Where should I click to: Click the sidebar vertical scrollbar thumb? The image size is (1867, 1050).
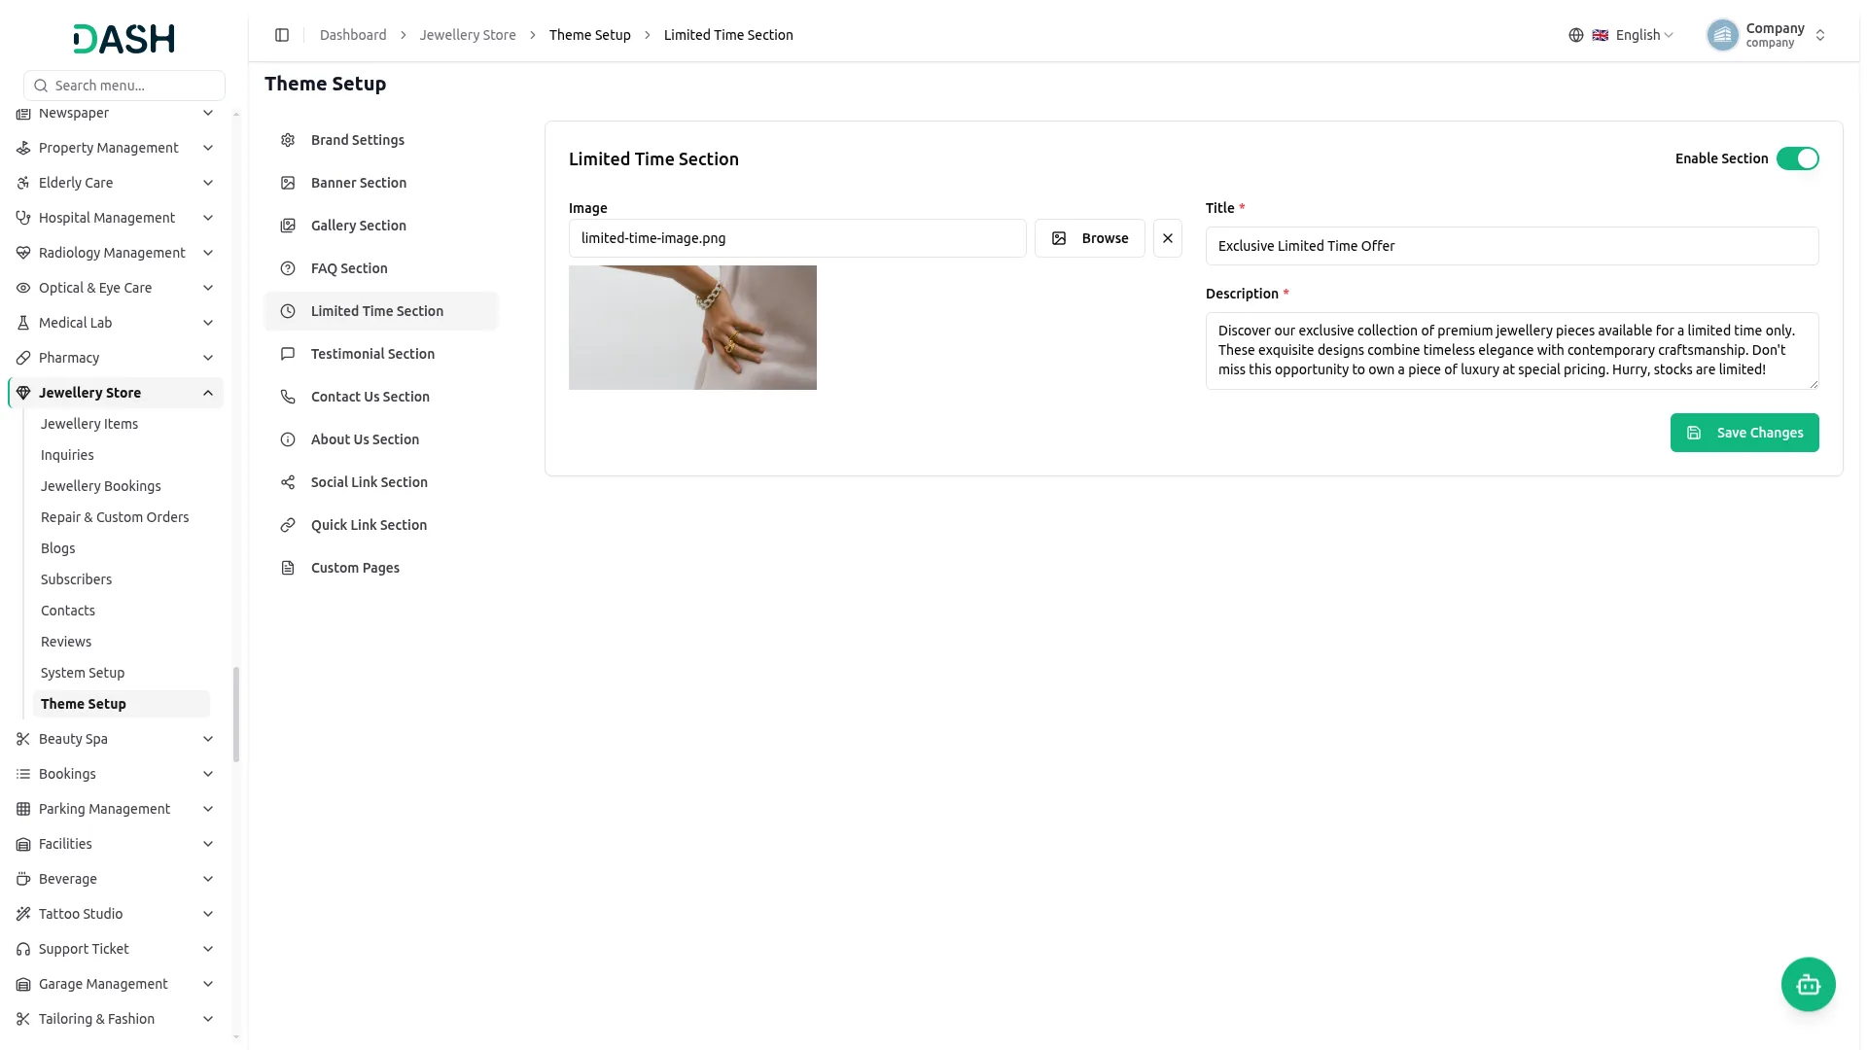(x=236, y=715)
